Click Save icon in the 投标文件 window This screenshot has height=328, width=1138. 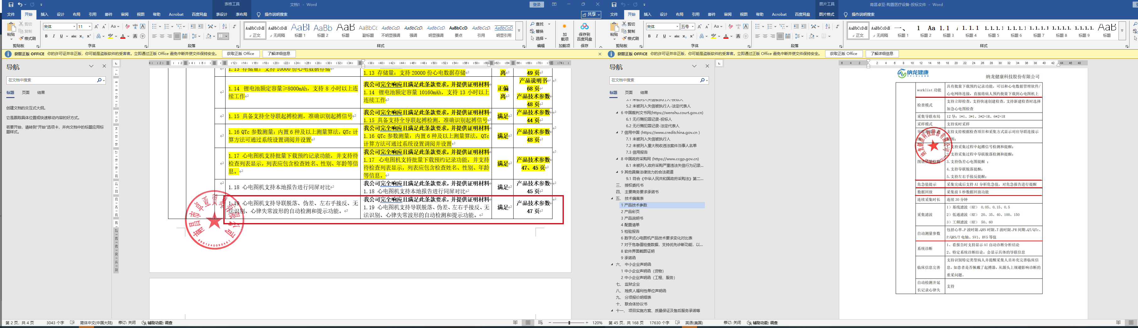614,4
